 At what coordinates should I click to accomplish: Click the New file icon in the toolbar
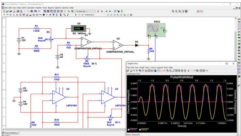point(5,12)
